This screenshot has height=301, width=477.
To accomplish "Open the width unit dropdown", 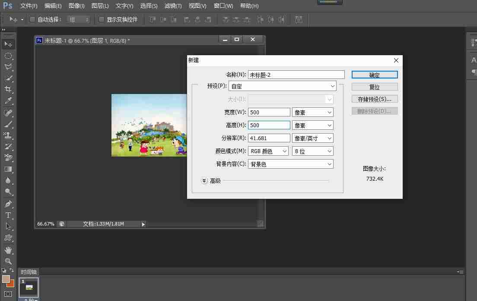I will point(313,113).
